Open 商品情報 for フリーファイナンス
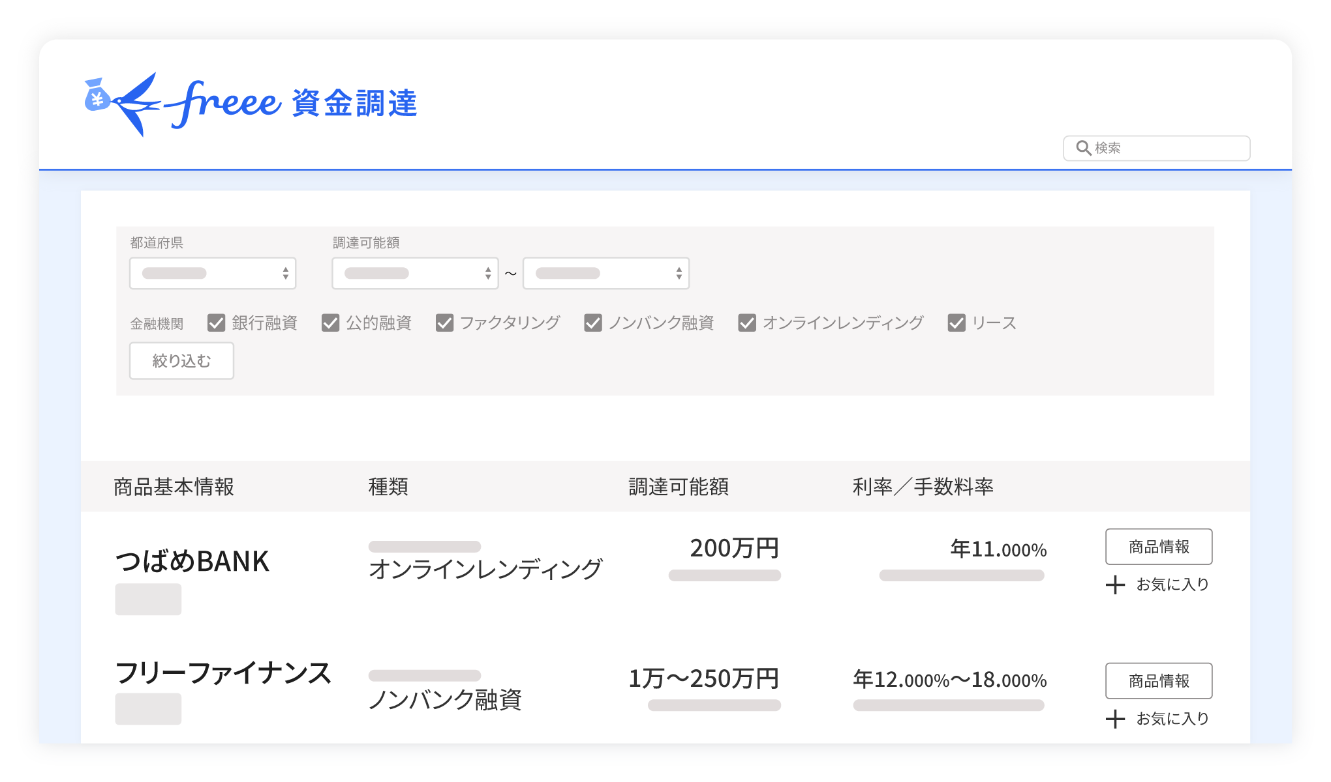The height and width of the screenshot is (782, 1331). (1159, 681)
